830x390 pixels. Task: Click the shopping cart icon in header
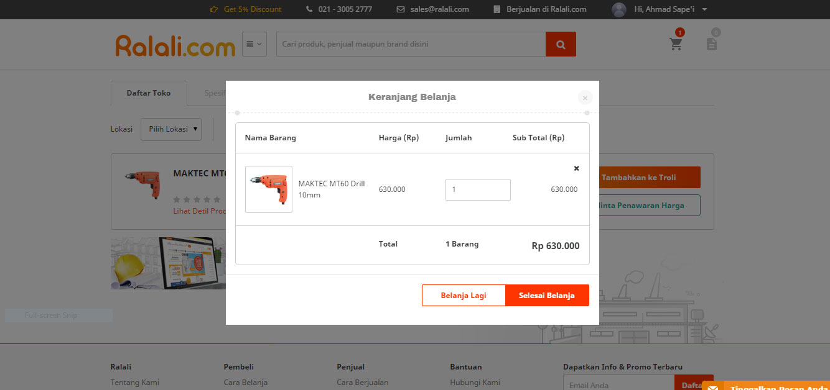676,44
